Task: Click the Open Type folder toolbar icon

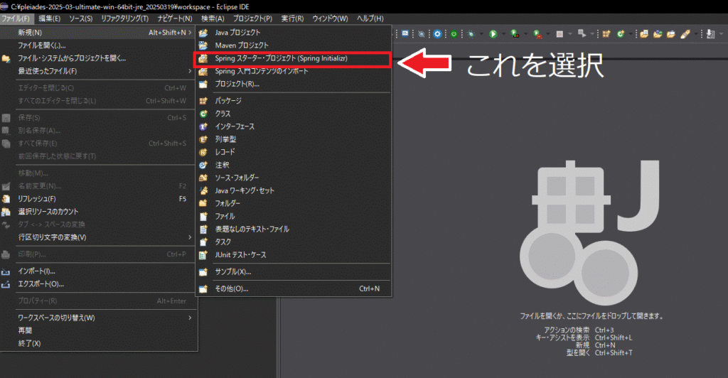Action: pos(658,34)
